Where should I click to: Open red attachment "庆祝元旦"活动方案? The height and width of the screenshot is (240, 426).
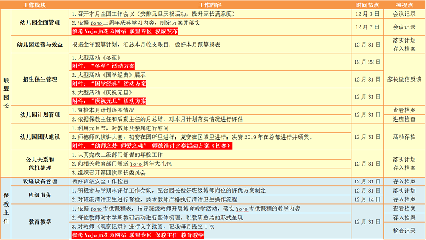click(x=109, y=101)
